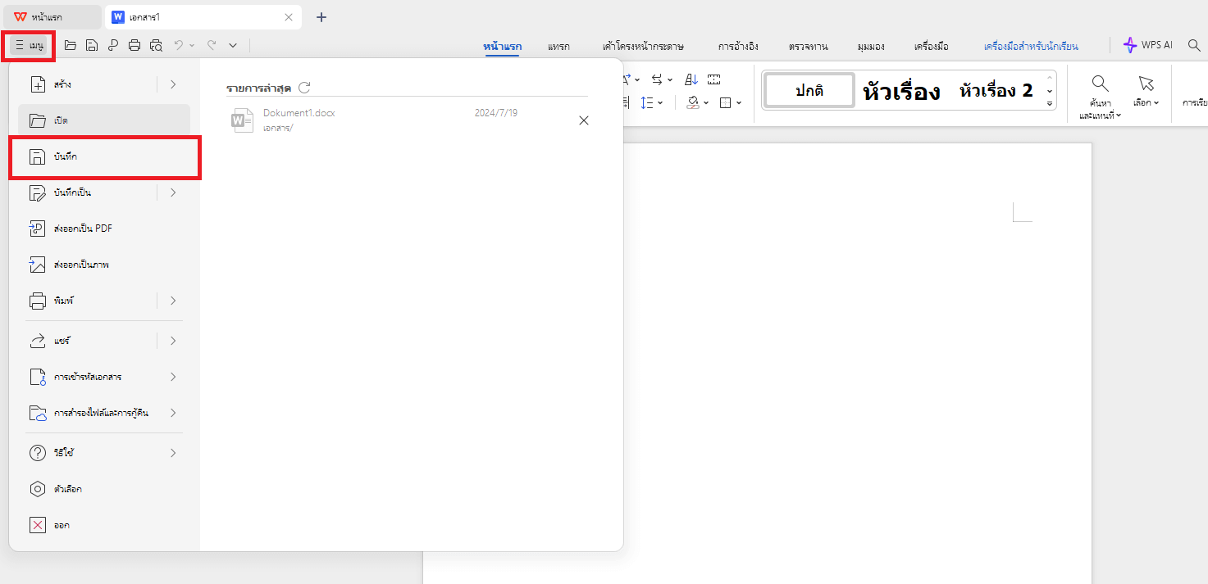Open the การอ้างอิง ribbon tab
This screenshot has height=584, width=1208.
pos(738,47)
